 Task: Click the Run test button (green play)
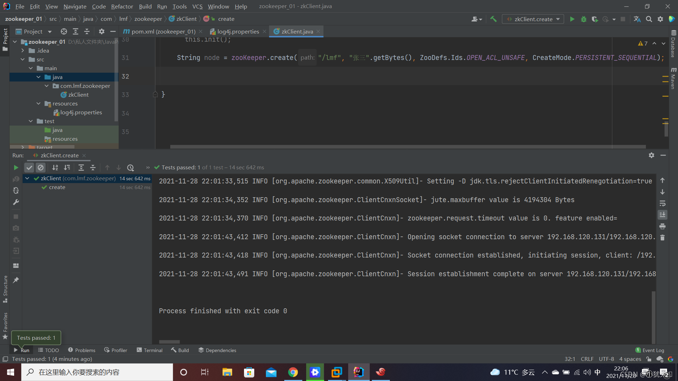click(16, 167)
